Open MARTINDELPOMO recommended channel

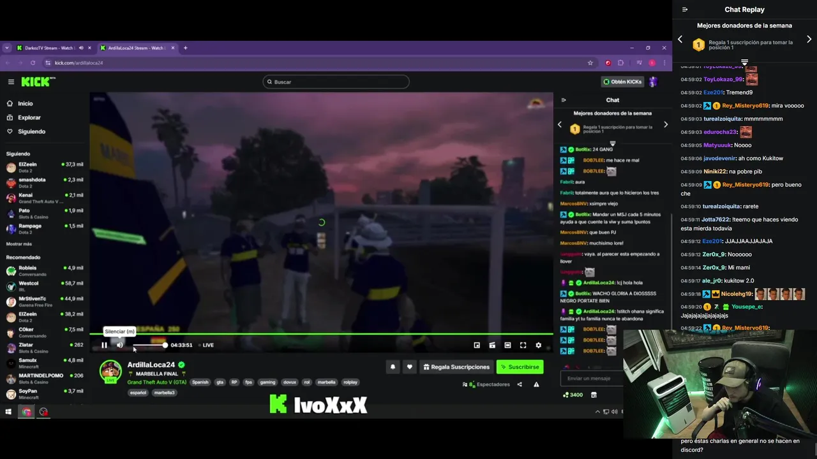coord(45,377)
